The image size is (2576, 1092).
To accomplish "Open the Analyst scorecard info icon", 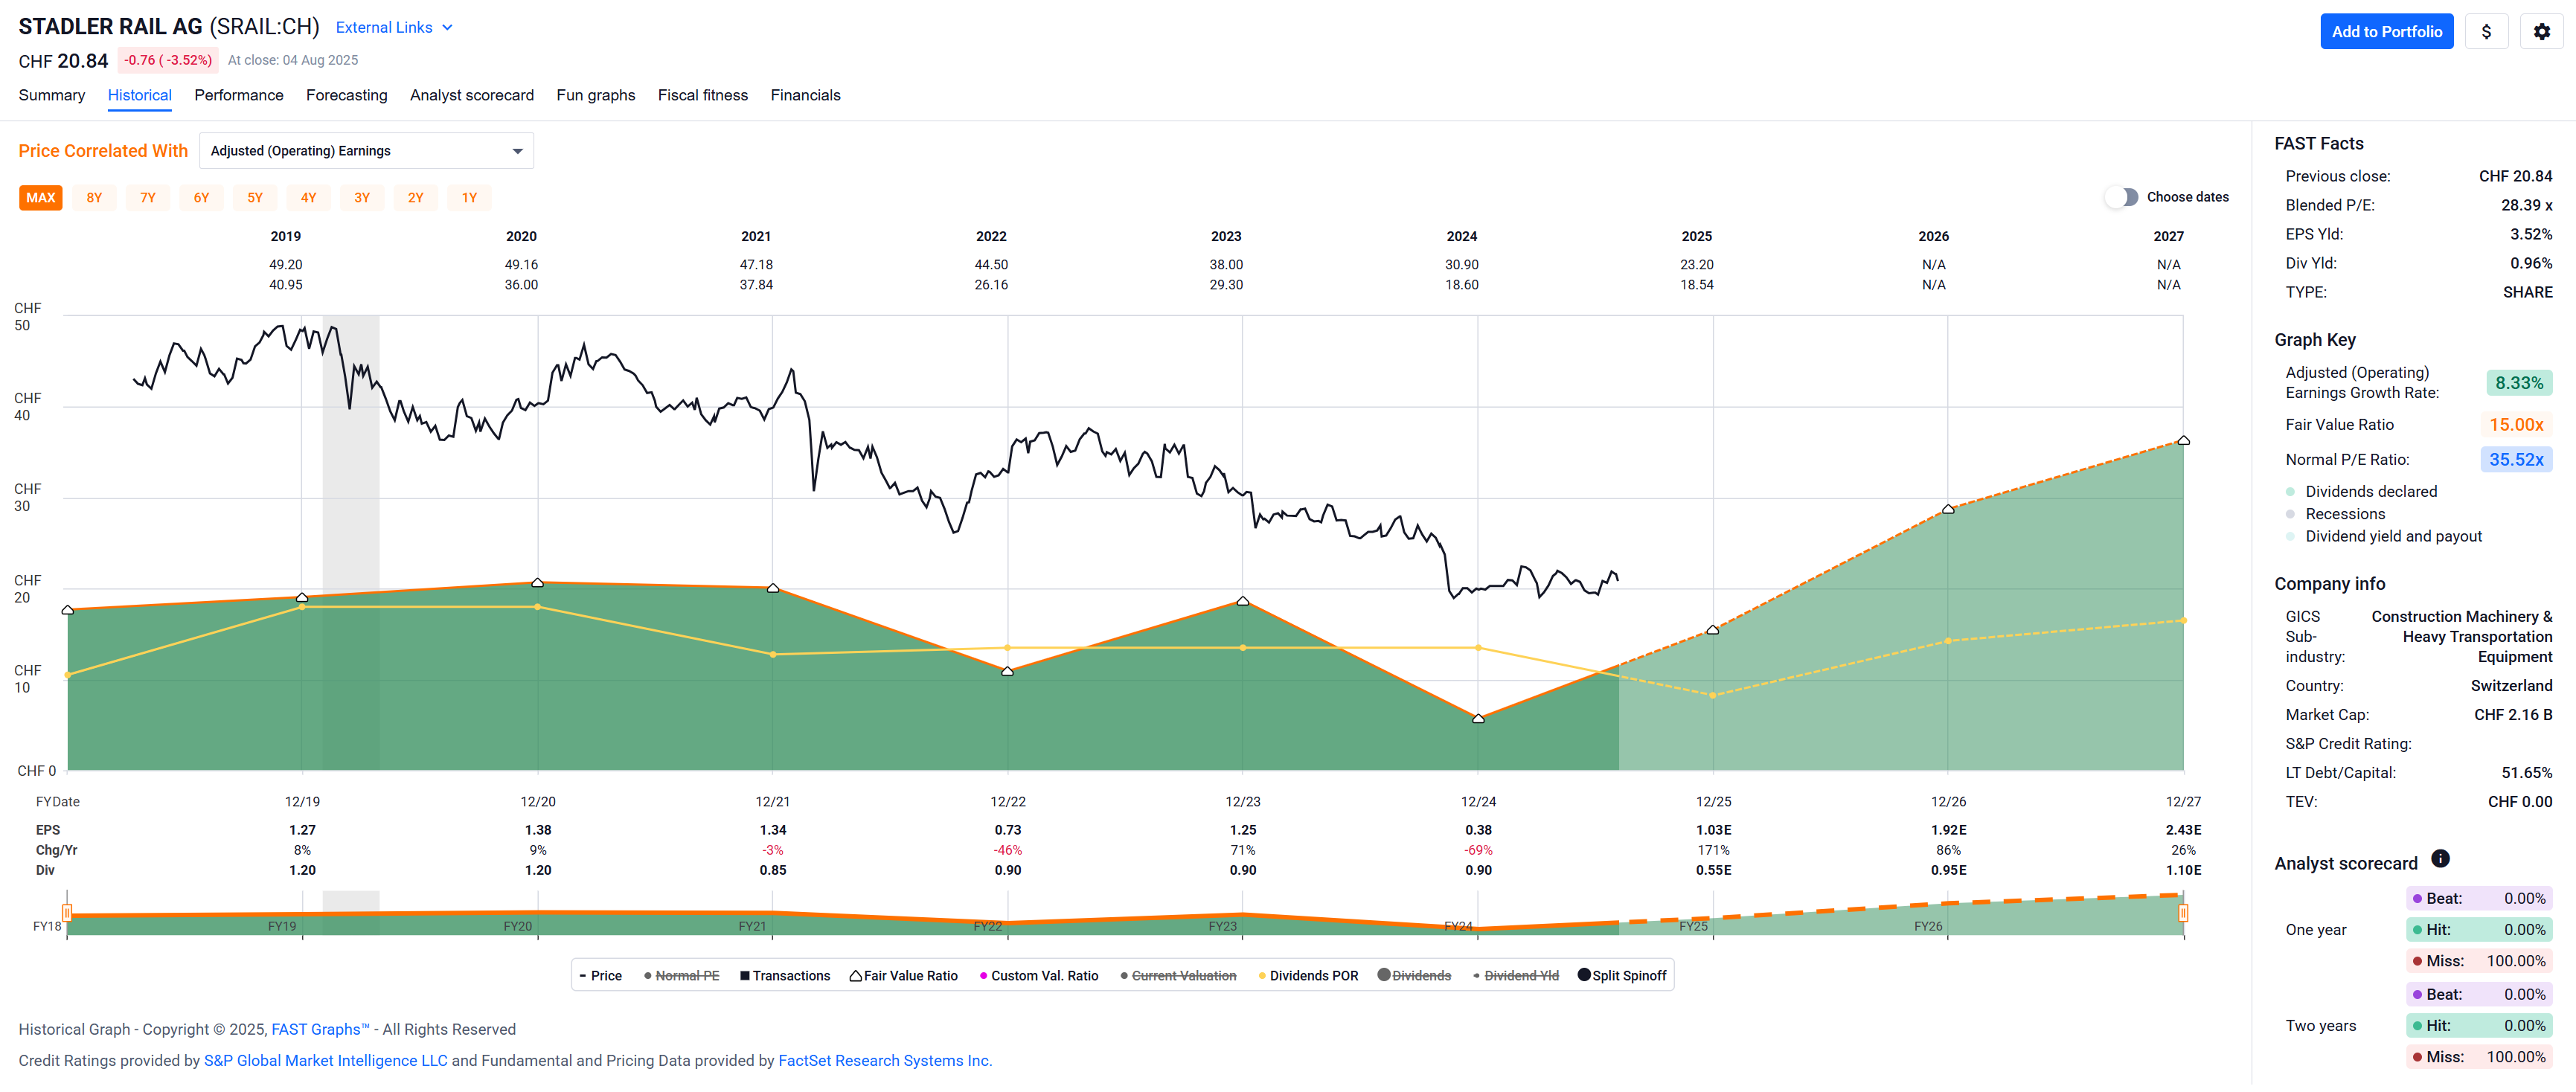I will click(x=2440, y=858).
